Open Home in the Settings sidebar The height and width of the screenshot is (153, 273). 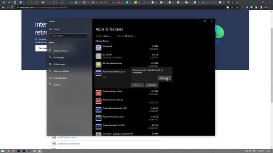pos(56,29)
